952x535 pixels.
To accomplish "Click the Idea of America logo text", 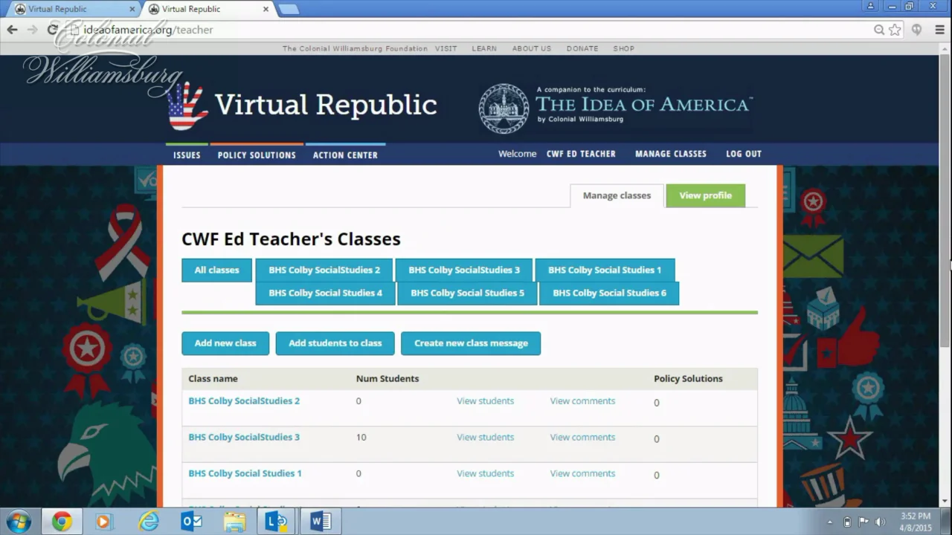I will click(643, 105).
